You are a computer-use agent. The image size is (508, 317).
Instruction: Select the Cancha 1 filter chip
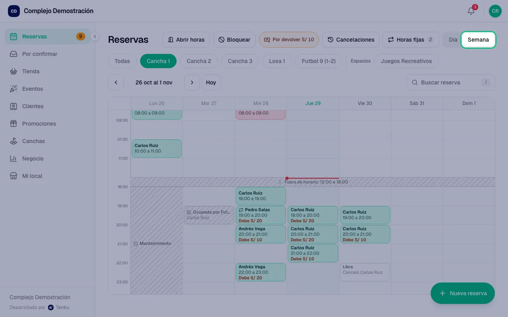tap(158, 61)
